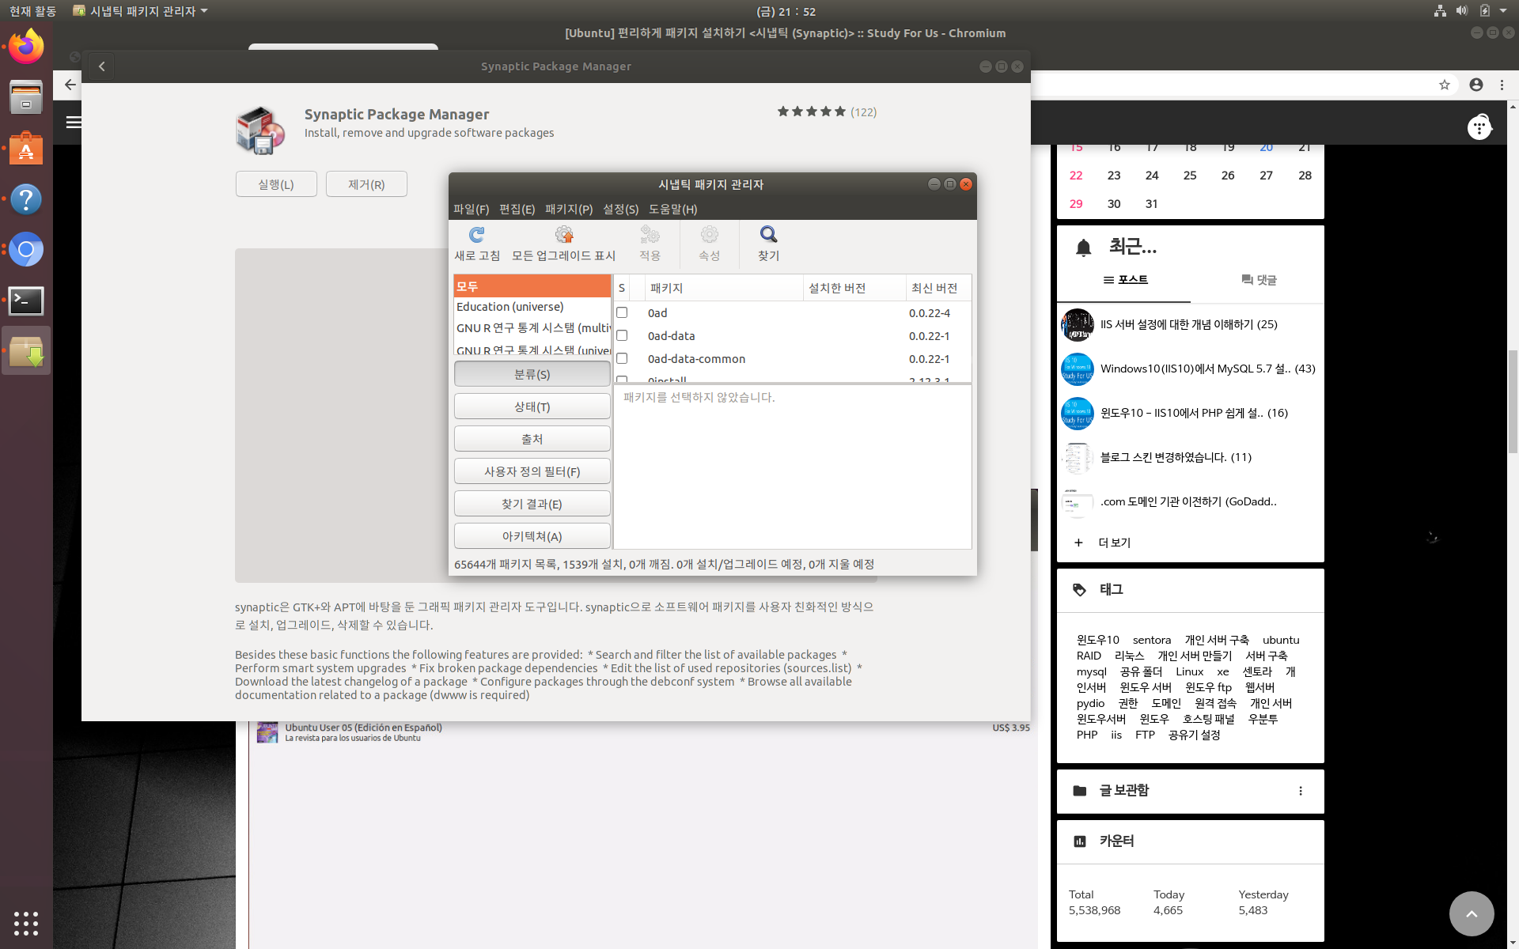Open the 설정(S) menu
This screenshot has height=949, width=1519.
(x=620, y=210)
